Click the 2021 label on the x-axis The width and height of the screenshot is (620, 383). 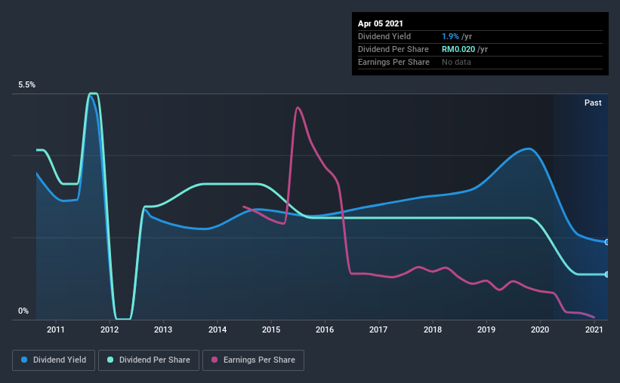594,329
